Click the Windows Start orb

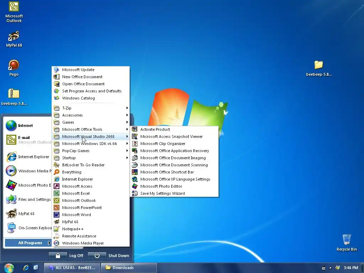9,268
